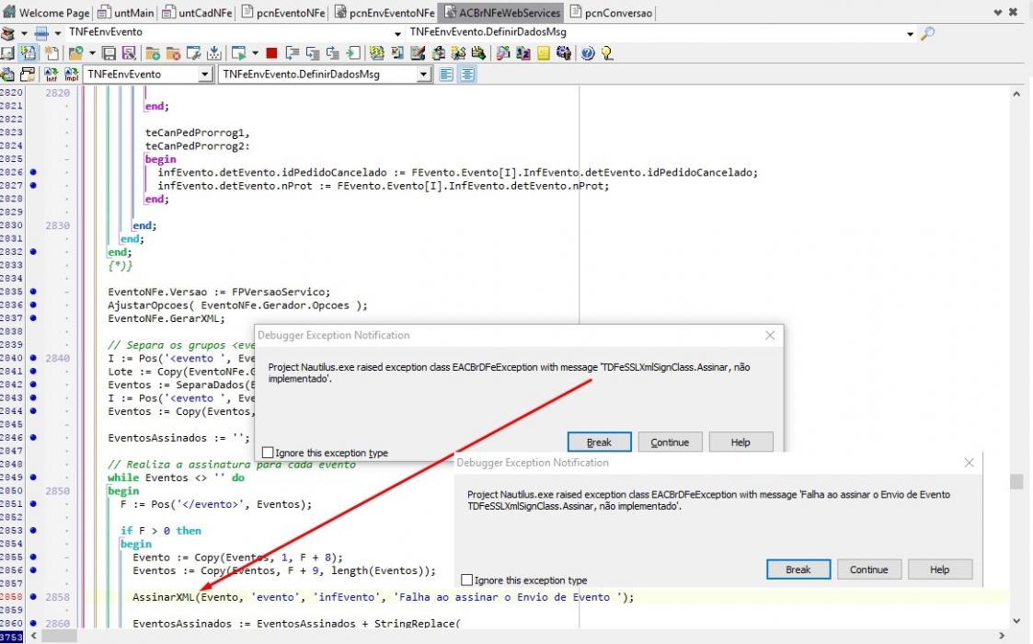This screenshot has height=644, width=1033.
Task: Toggle breakpoint on line 2832 gutter dot
Action: pos(33,251)
